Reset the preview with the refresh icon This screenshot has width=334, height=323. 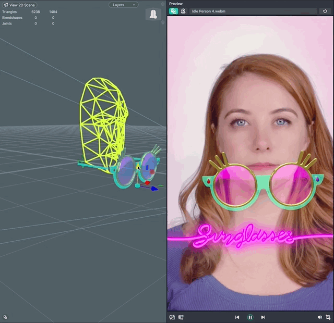click(x=325, y=11)
